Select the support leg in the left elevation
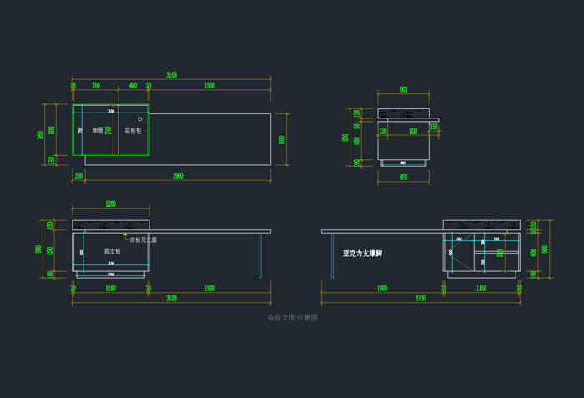 [x=260, y=254]
